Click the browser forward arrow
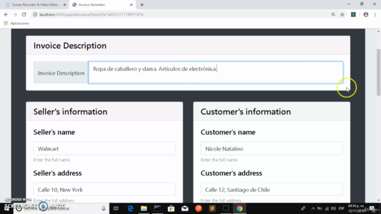The height and width of the screenshot is (214, 381). click(15, 14)
